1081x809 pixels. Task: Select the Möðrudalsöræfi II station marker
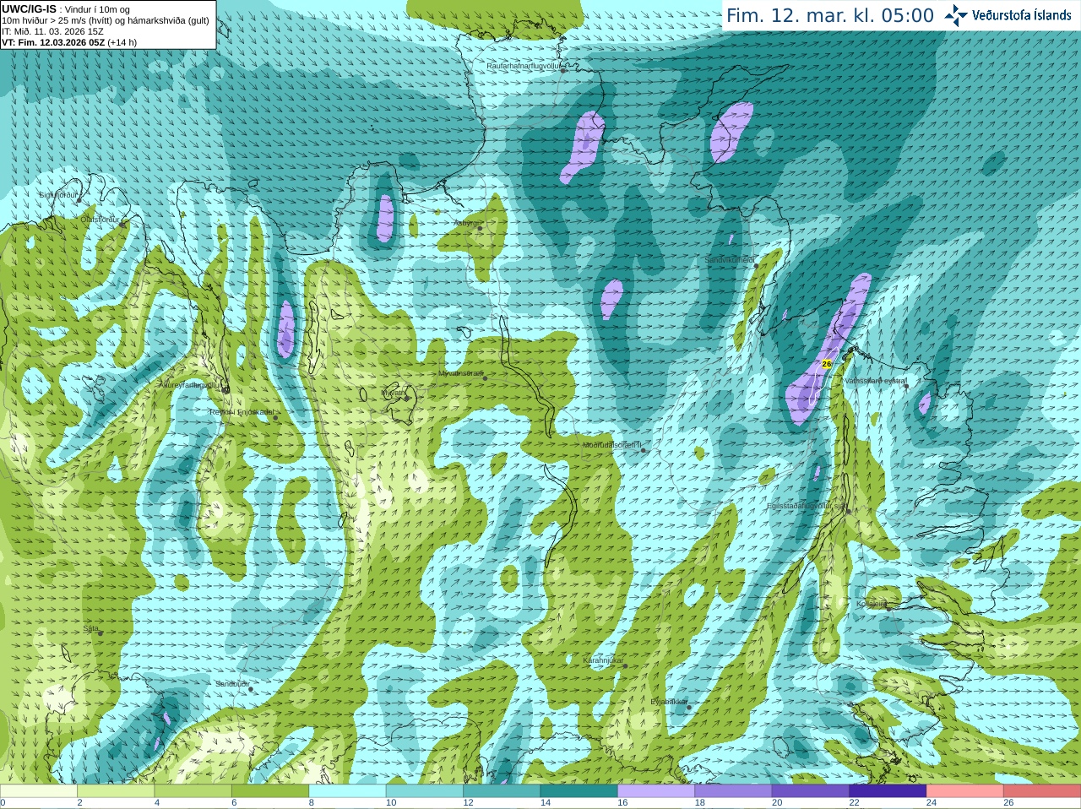point(644,450)
